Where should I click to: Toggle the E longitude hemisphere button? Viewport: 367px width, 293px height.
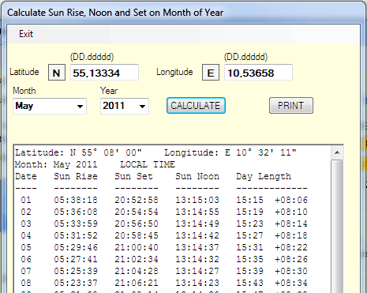point(211,73)
